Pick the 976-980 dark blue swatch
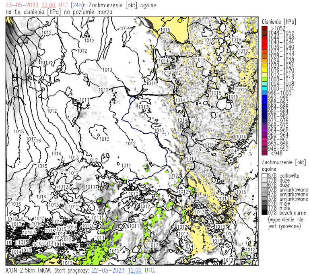 (x=264, y=116)
